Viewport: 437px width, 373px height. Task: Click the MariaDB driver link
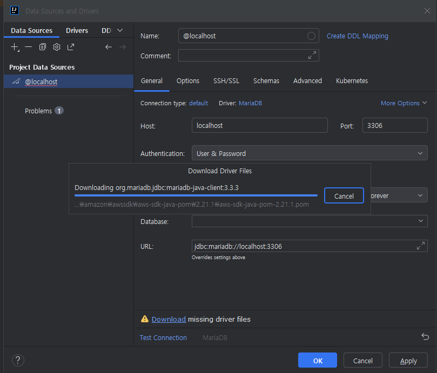point(250,103)
